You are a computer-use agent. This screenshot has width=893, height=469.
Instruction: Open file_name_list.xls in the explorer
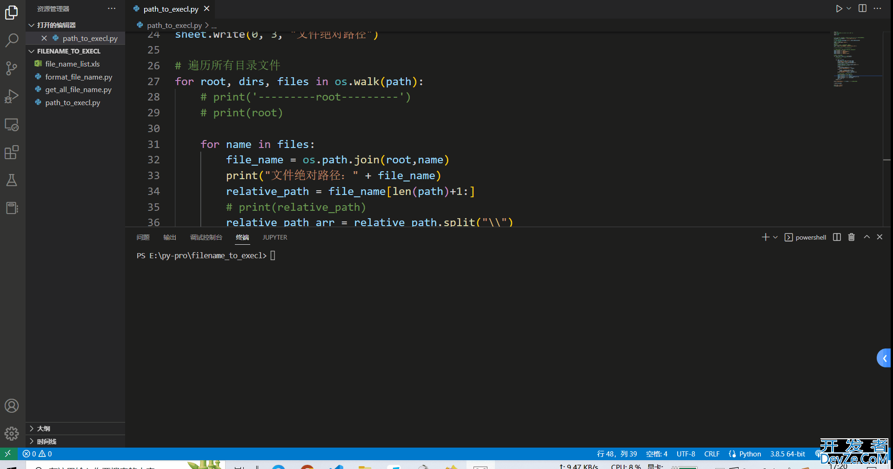tap(73, 64)
